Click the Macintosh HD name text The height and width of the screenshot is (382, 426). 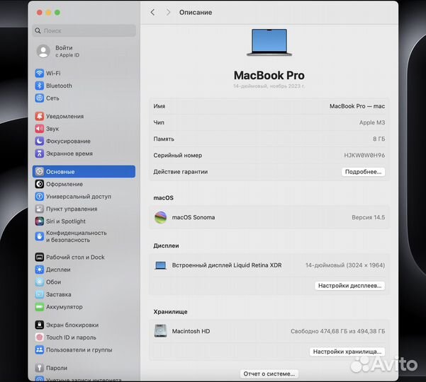pos(191,331)
